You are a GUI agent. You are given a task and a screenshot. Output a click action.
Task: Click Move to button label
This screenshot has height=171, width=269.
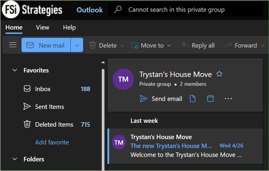(152, 45)
